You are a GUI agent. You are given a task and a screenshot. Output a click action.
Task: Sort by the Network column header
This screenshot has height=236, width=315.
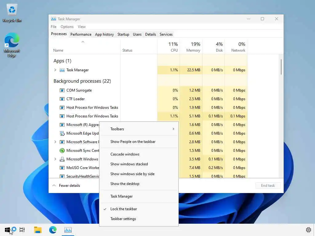point(236,47)
